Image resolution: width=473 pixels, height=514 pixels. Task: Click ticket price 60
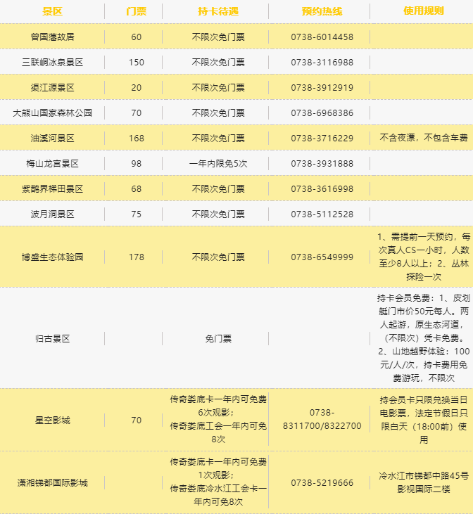click(x=137, y=37)
